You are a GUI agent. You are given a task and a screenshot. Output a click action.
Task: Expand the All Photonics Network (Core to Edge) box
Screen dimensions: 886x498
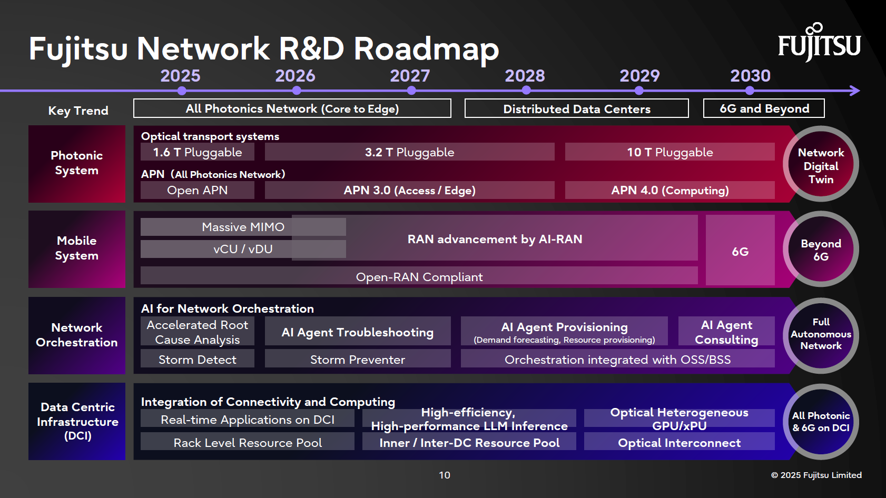(x=292, y=108)
